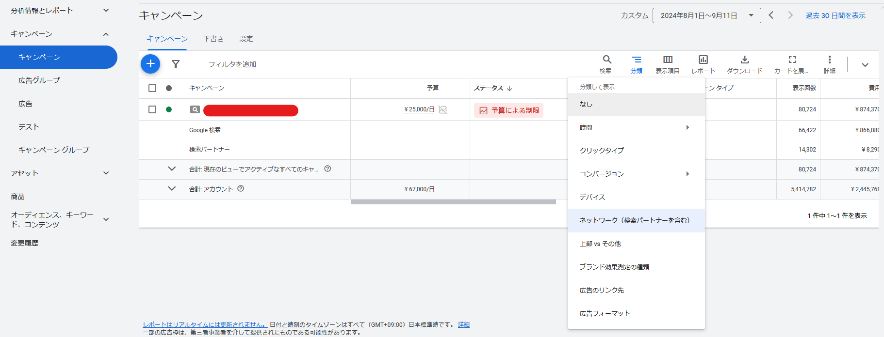The width and height of the screenshot is (884, 337).
Task: Click the status column header dot
Action: tap(169, 88)
